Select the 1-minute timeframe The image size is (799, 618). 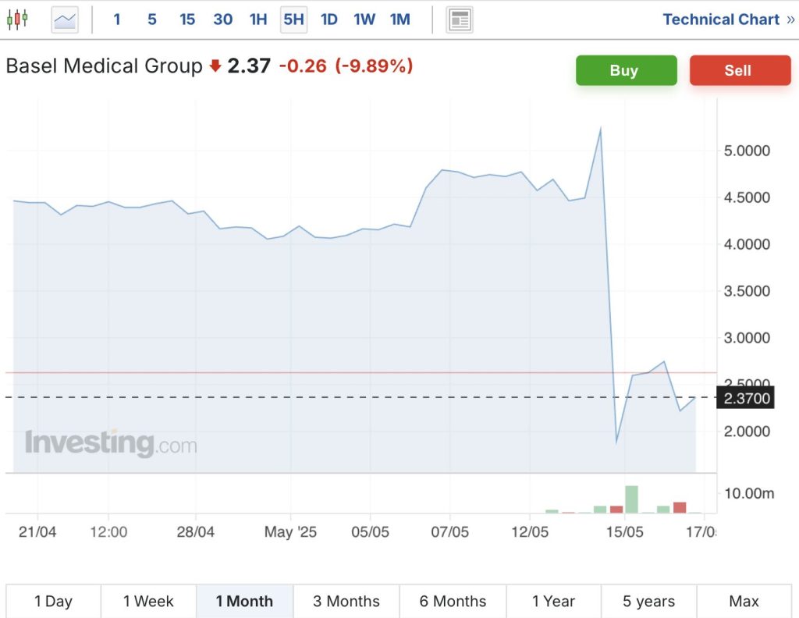pos(116,19)
